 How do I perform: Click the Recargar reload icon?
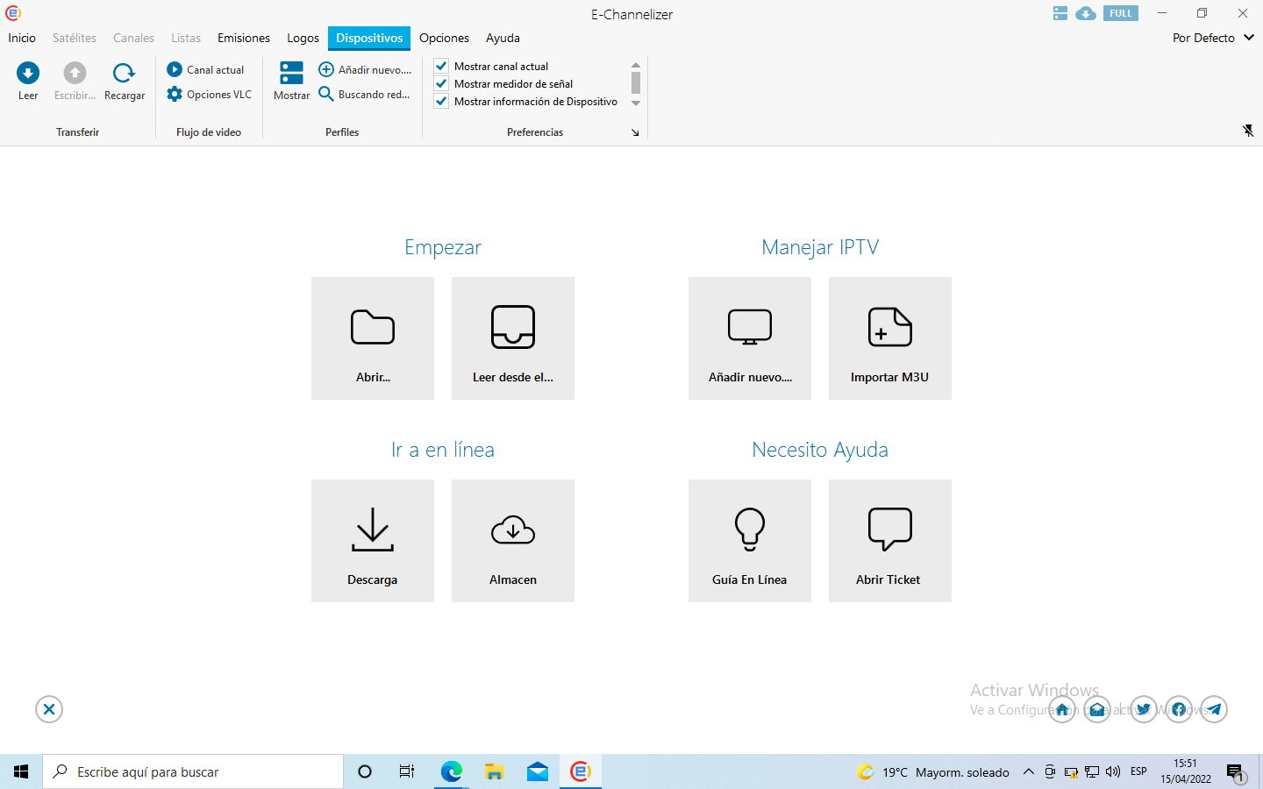tap(124, 73)
